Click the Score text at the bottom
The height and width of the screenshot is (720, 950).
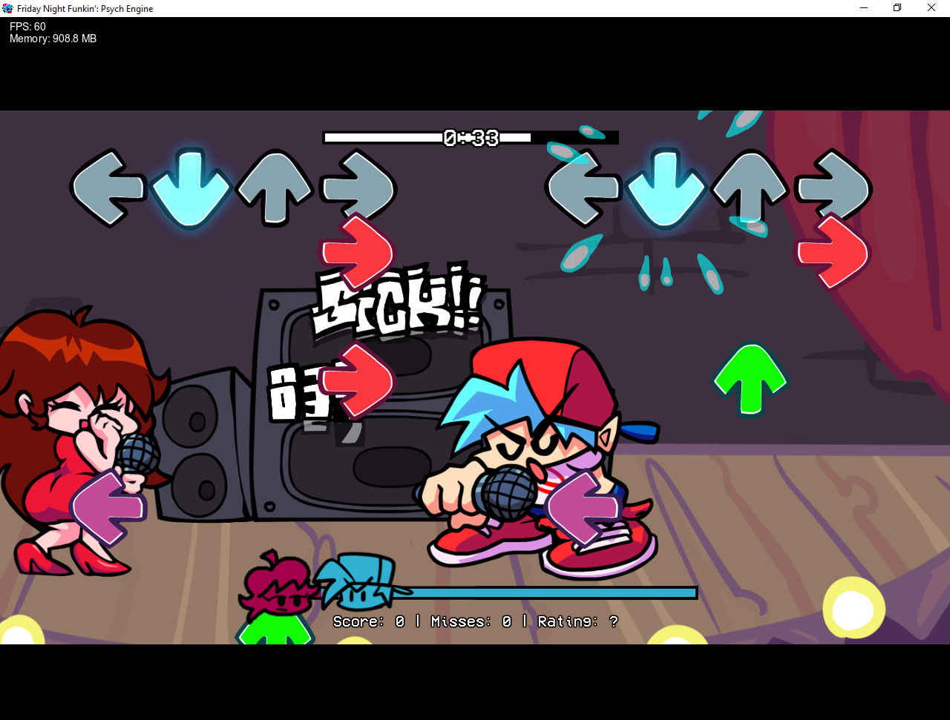pos(369,621)
